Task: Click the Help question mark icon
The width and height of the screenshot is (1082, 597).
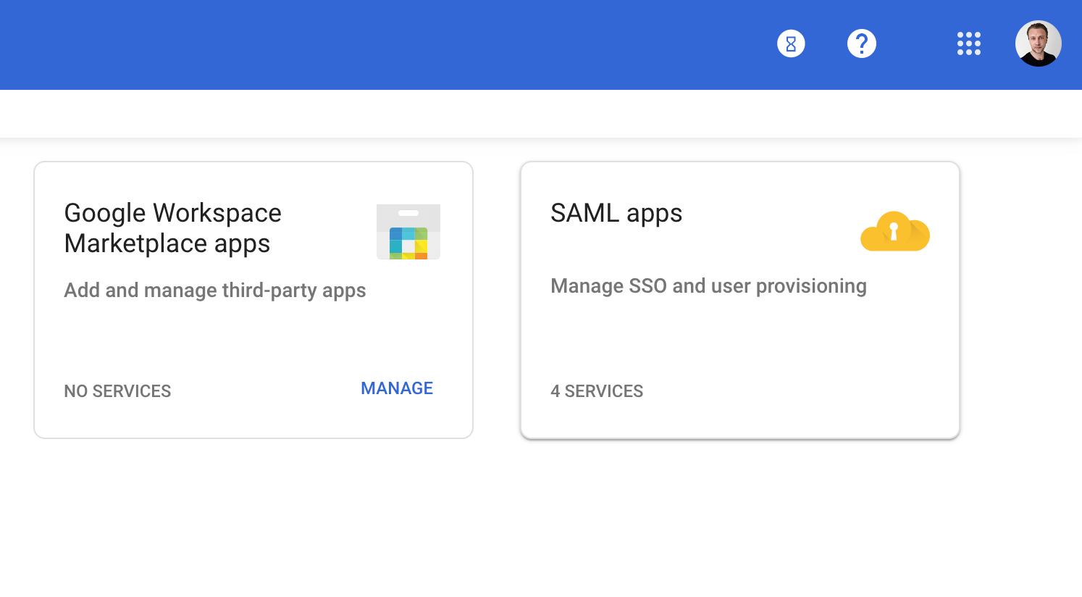Action: point(861,44)
